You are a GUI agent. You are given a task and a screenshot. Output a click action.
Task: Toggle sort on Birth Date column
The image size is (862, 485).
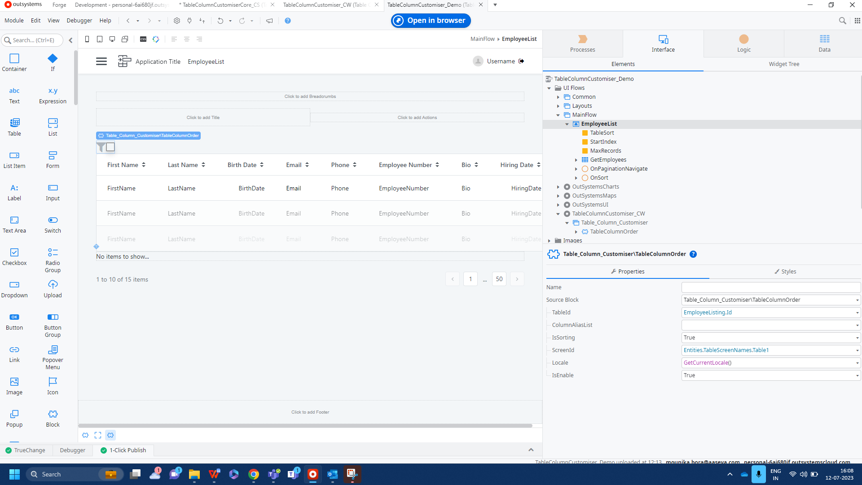pyautogui.click(x=262, y=165)
